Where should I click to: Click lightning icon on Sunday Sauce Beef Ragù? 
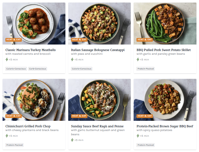click(72, 140)
